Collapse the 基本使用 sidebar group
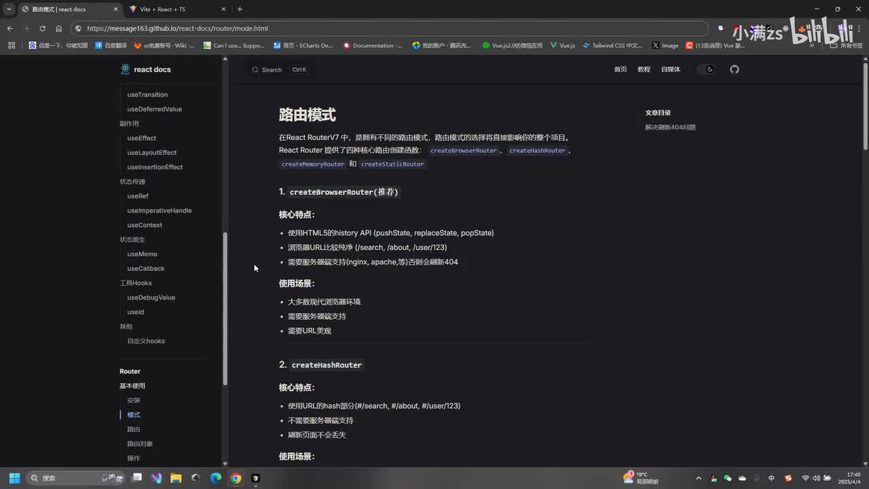Image resolution: width=869 pixels, height=489 pixels. (x=132, y=386)
